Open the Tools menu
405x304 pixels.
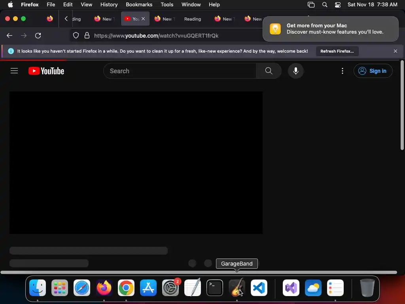(167, 4)
